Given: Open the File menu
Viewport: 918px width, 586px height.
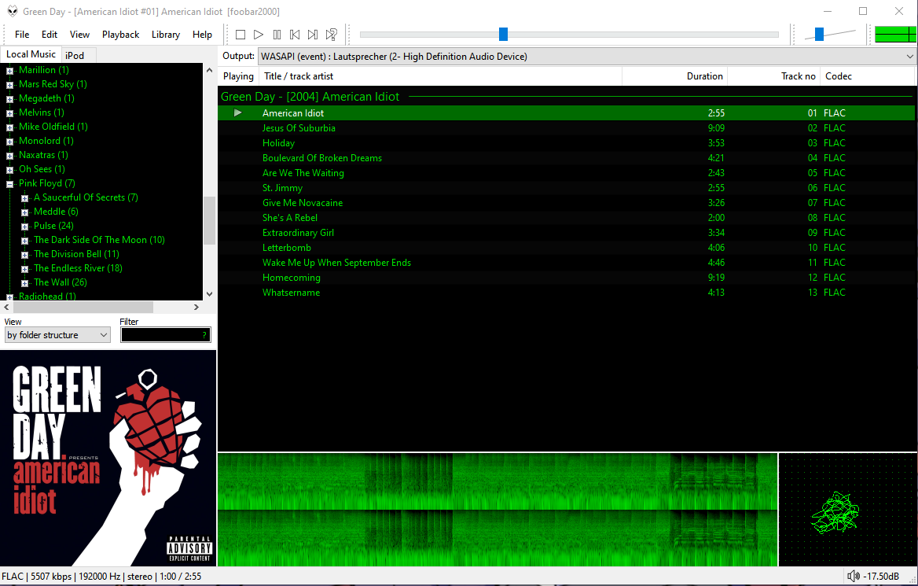Looking at the screenshot, I should [22, 35].
